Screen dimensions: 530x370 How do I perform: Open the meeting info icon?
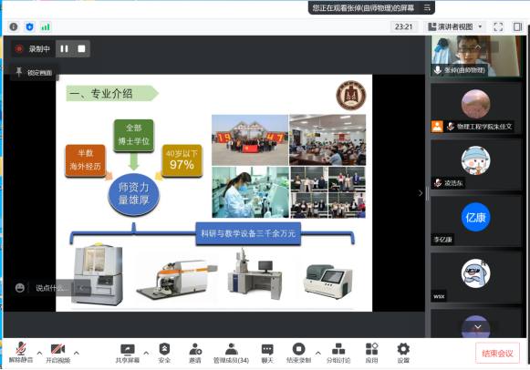pos(14,26)
